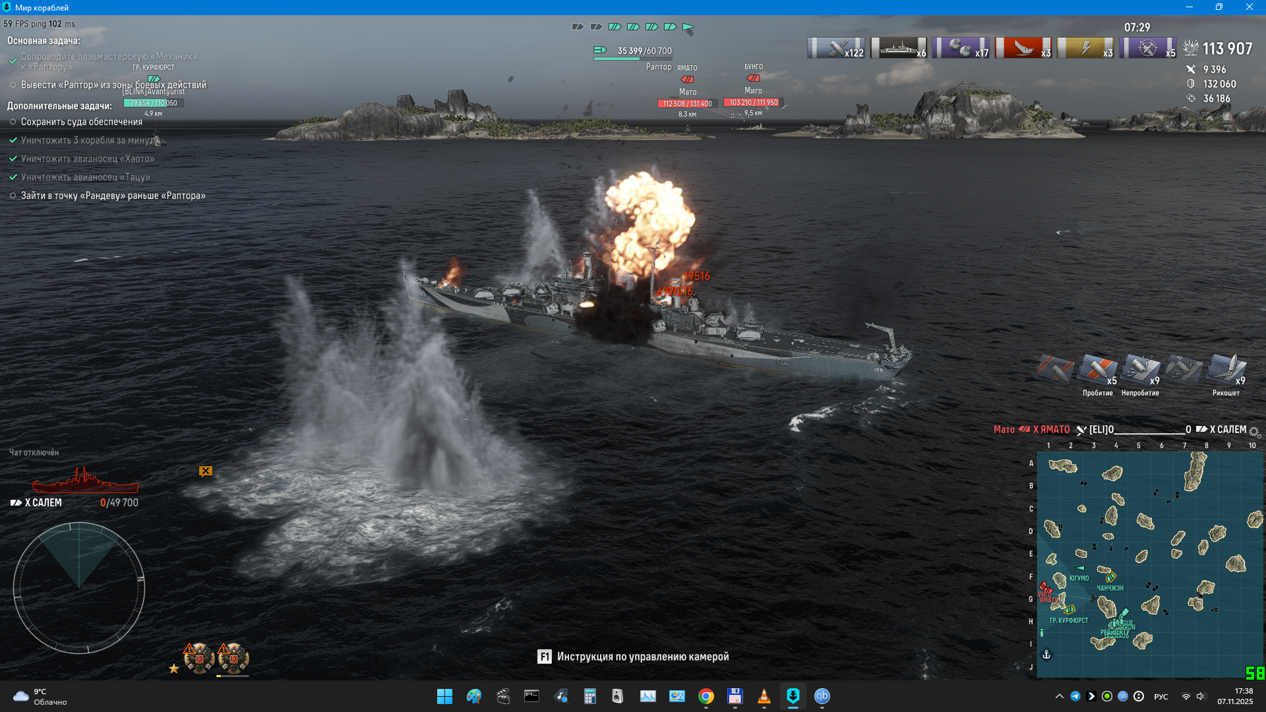Screen dimensions: 1266x712
Task: Click the ricochet hit counter icon
Action: 1226,370
